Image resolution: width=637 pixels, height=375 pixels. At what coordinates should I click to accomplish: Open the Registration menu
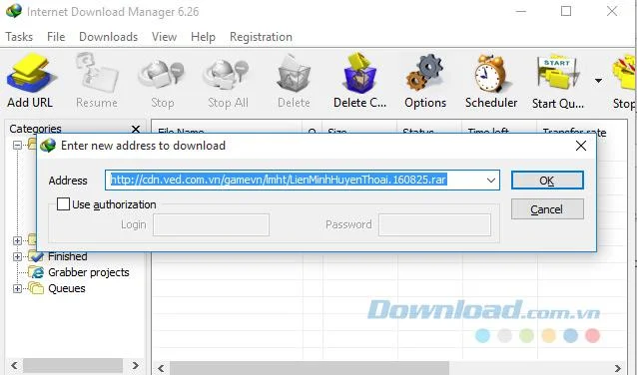point(261,37)
